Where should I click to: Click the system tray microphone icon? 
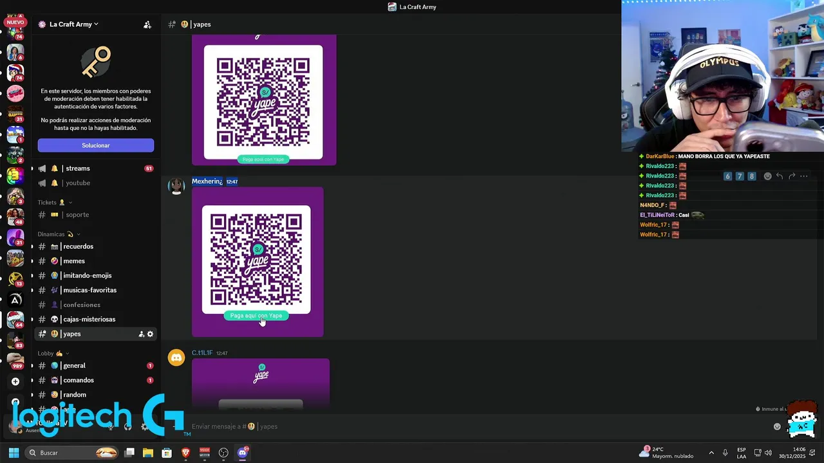tap(725, 453)
